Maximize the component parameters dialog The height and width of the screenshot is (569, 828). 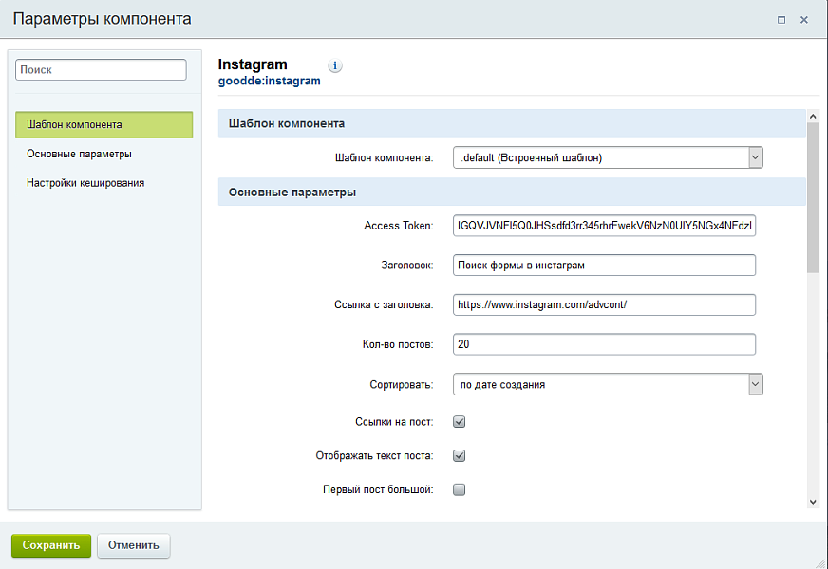click(x=781, y=19)
